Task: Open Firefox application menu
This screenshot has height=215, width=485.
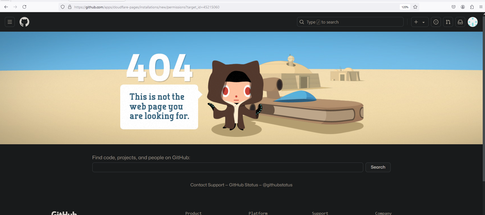Action: pyautogui.click(x=481, y=7)
